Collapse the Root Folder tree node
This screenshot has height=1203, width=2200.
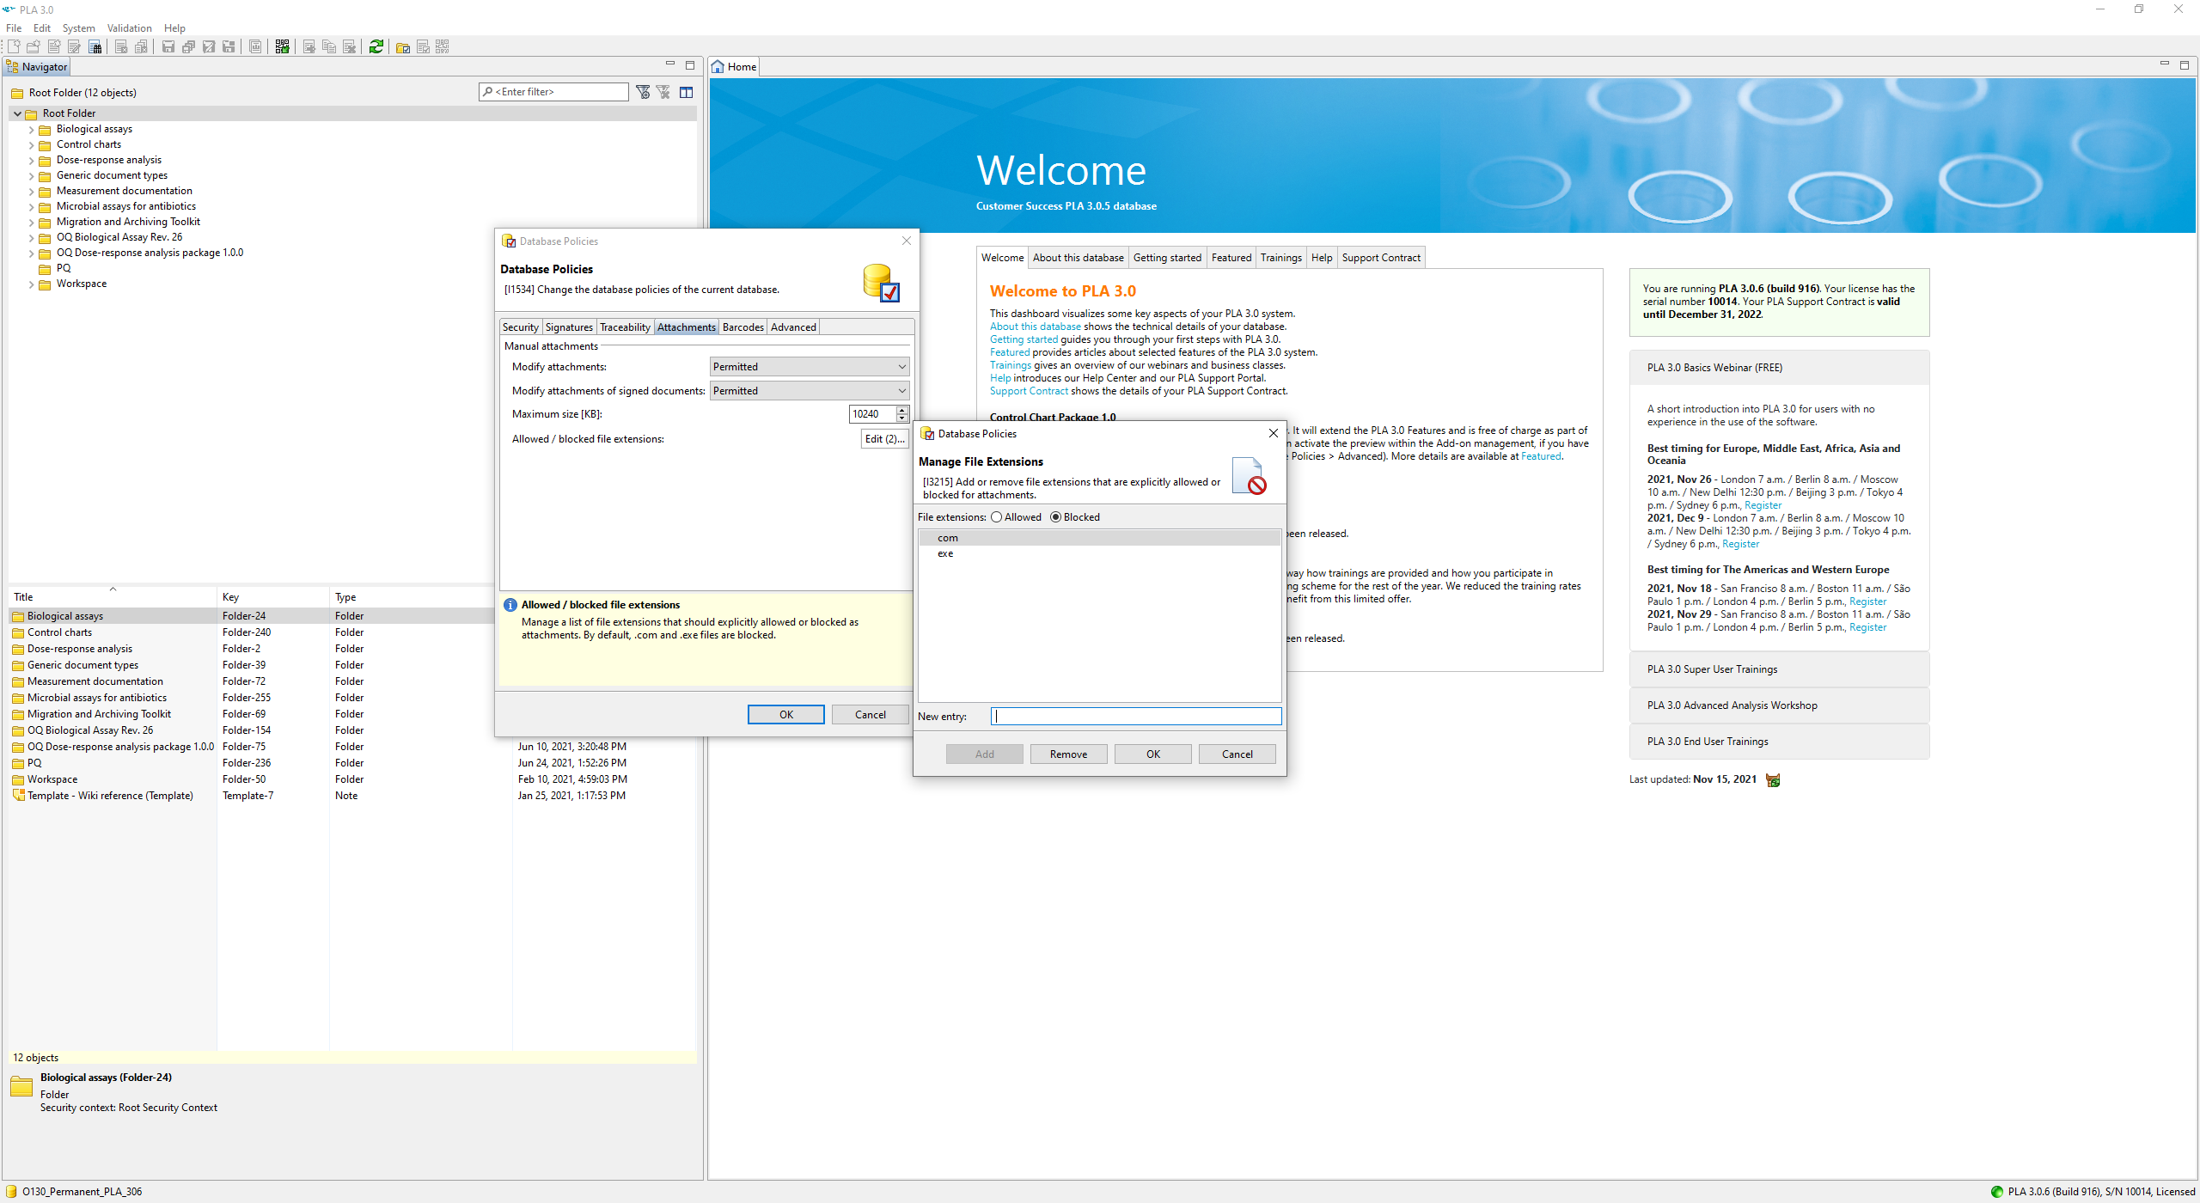[17, 113]
